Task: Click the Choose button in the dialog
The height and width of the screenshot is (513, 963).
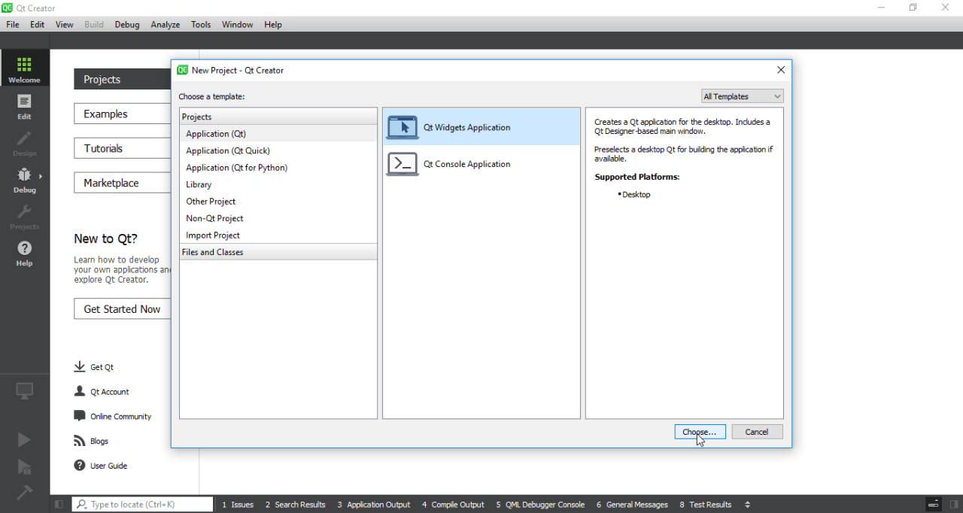Action: pyautogui.click(x=700, y=431)
